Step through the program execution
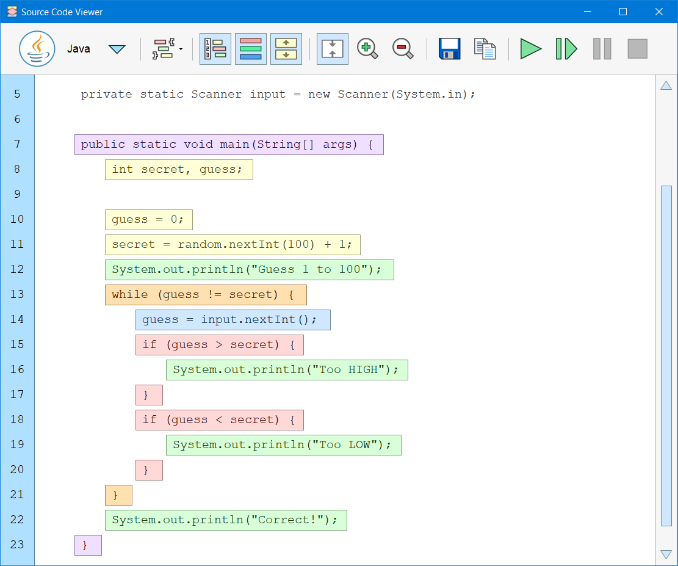Viewport: 678px width, 566px height. click(566, 48)
